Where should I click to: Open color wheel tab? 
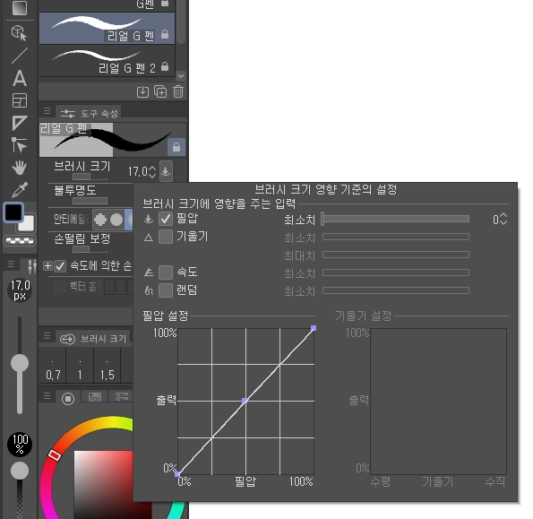point(68,398)
